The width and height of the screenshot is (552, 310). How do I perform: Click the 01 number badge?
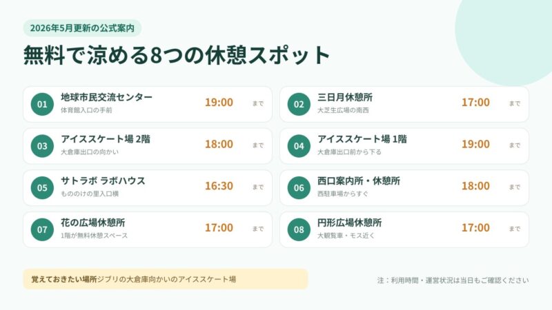point(42,104)
